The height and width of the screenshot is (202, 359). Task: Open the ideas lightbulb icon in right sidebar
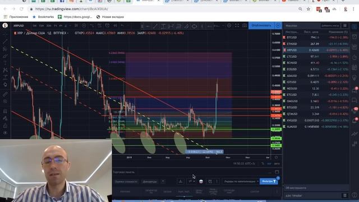click(355, 78)
